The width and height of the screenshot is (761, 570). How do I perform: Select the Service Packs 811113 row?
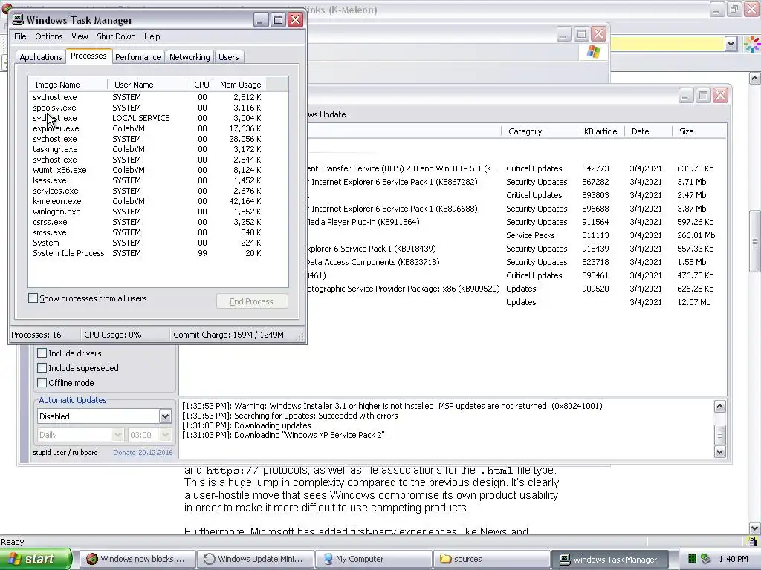(x=516, y=235)
